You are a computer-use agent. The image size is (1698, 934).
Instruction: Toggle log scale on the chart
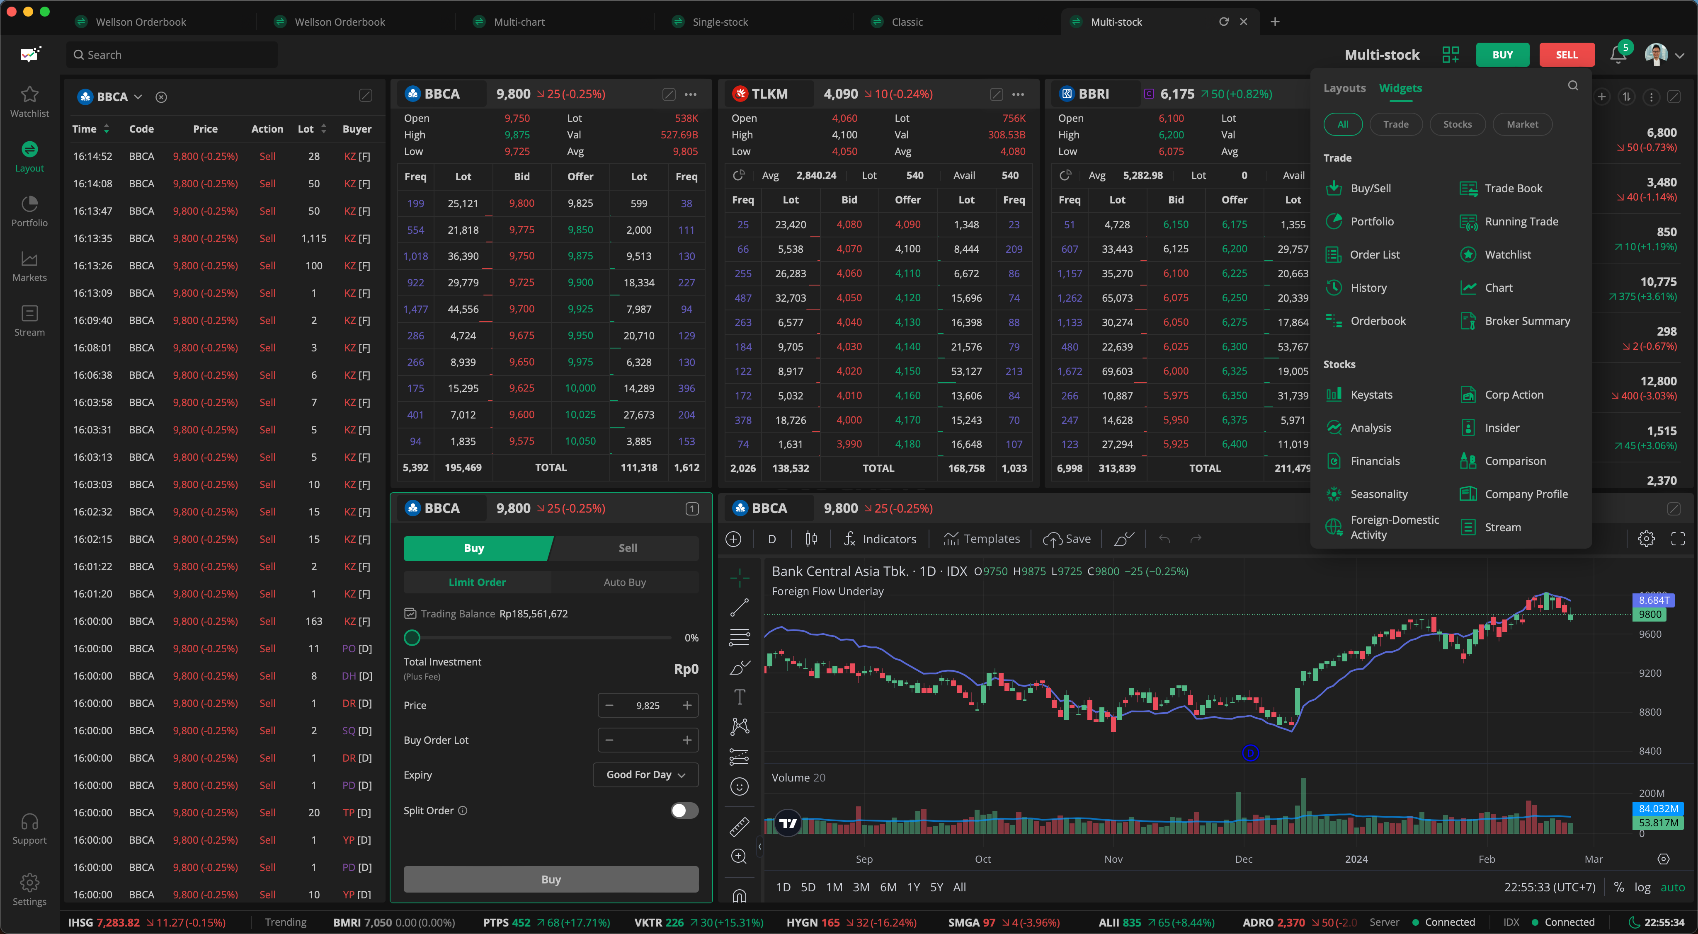click(x=1641, y=887)
